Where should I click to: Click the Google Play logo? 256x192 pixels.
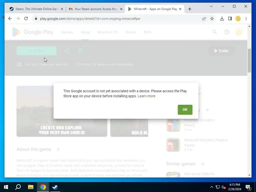pos(33,32)
